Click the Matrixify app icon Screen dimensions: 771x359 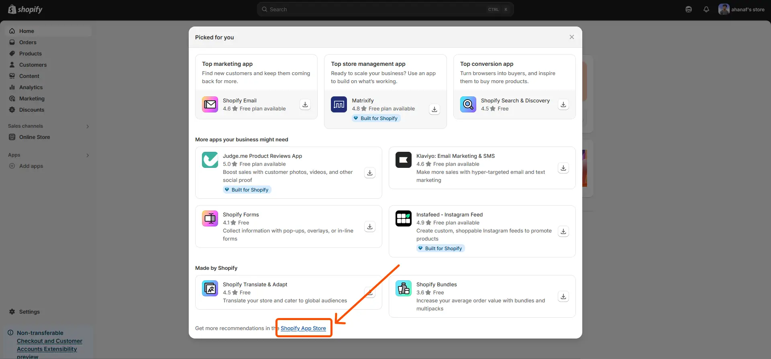tap(339, 104)
